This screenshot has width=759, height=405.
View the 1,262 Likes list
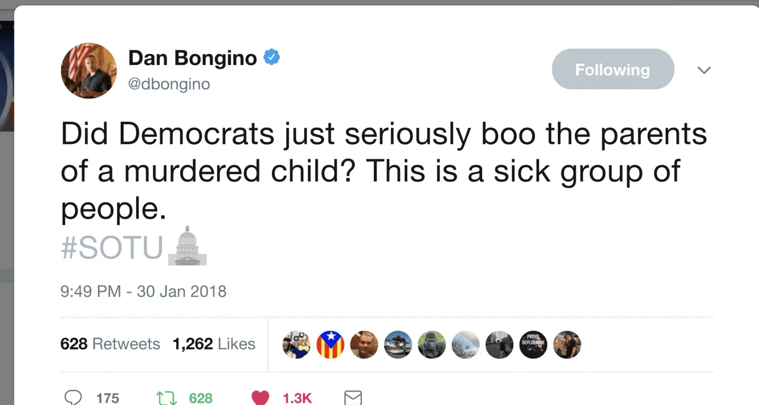point(214,344)
